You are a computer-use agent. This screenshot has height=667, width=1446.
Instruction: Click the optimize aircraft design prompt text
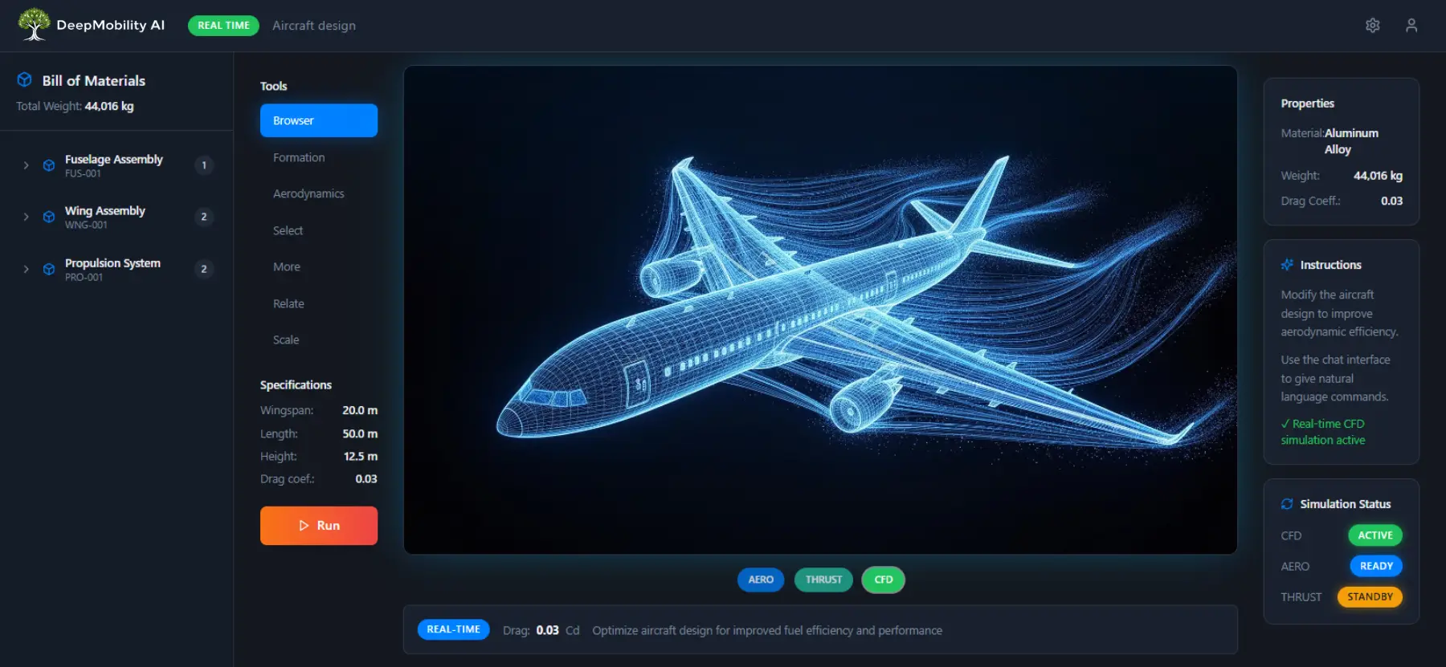[767, 631]
